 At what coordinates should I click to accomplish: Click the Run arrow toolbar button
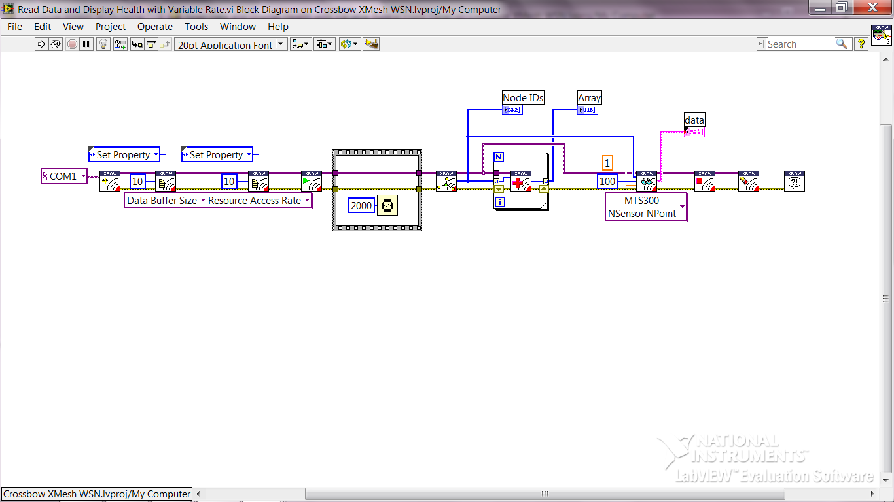[x=41, y=44]
